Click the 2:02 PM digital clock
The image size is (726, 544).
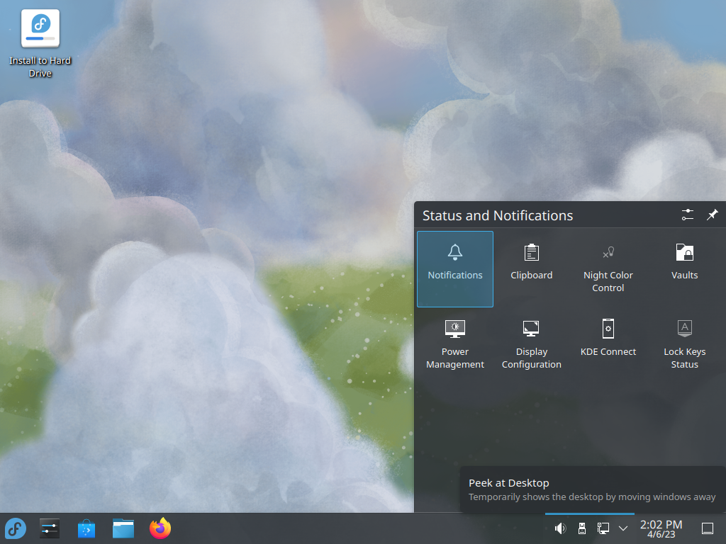pos(661,528)
